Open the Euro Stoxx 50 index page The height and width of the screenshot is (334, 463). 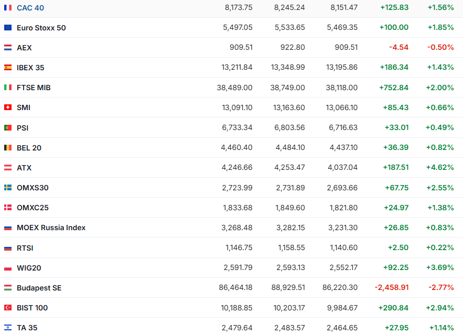41,28
